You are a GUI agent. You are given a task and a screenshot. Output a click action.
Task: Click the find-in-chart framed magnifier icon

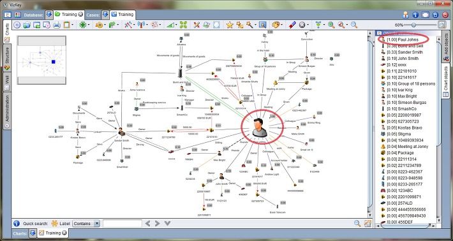(x=262, y=25)
